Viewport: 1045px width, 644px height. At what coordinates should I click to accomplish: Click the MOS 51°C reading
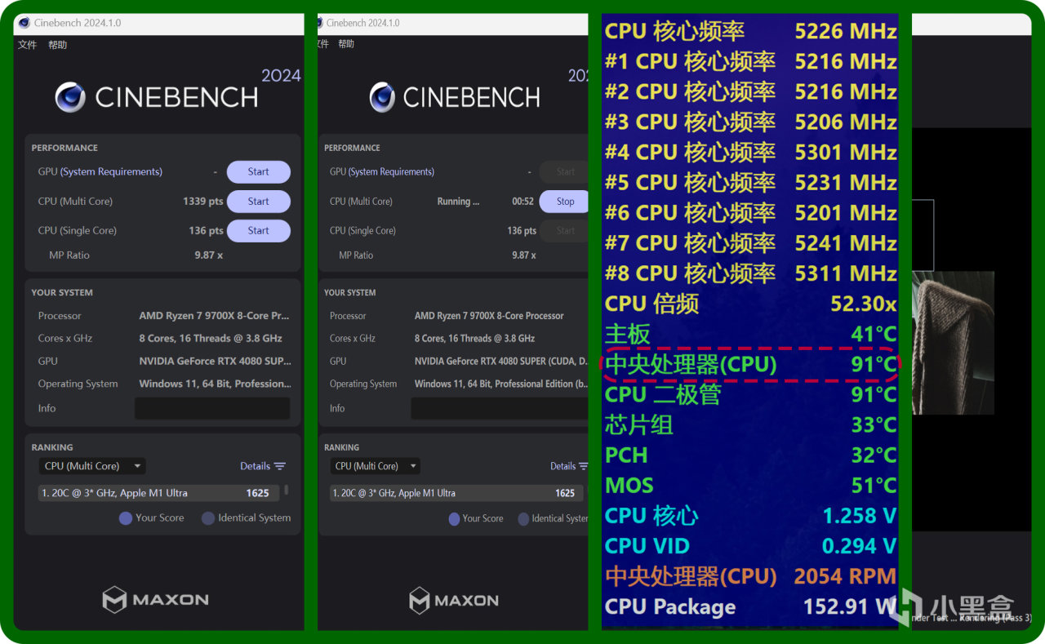750,485
